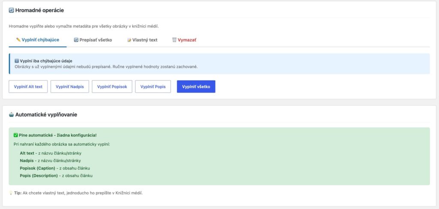Screen dimensions: 439x209
Task: Click the 'Nadpis - z názvu článku' line
Action: (x=51, y=161)
